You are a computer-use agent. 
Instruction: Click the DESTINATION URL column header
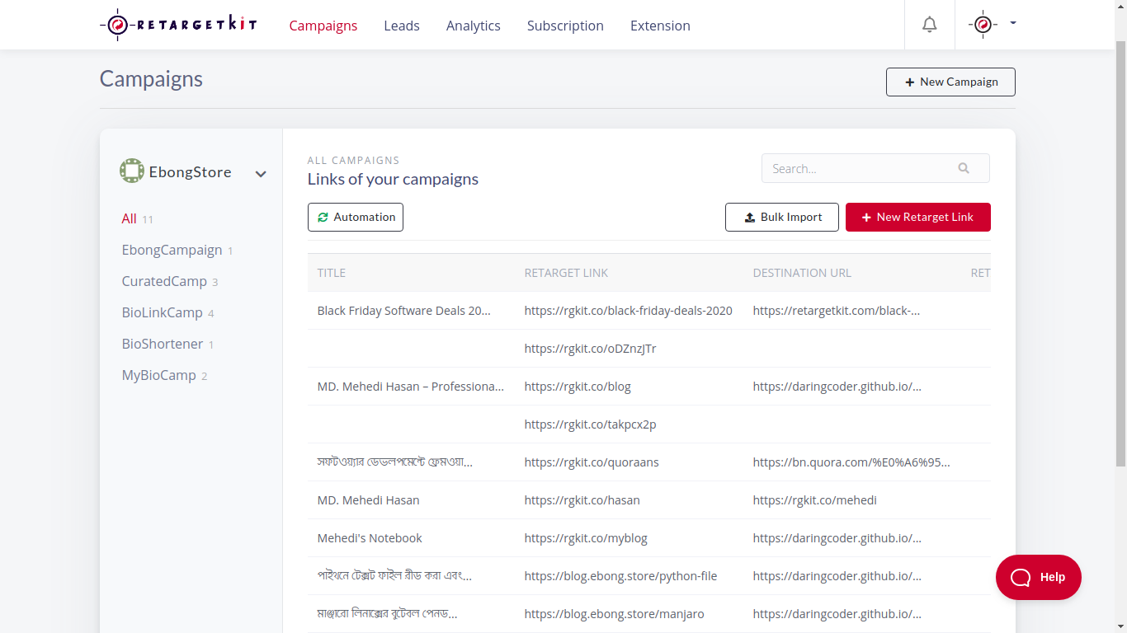pos(802,273)
